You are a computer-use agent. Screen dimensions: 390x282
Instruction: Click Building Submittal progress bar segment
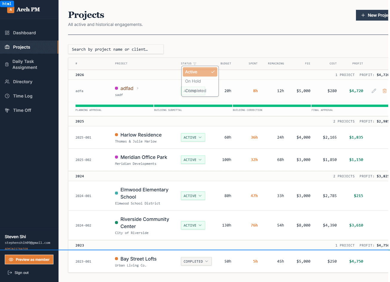pyautogui.click(x=193, y=106)
